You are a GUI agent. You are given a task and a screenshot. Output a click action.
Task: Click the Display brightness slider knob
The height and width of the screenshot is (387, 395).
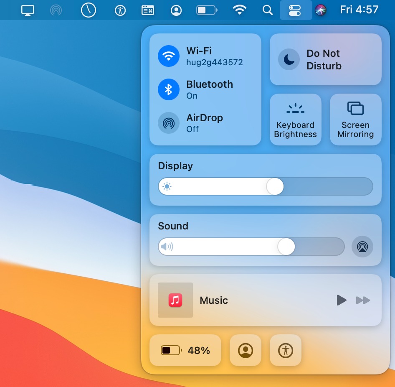coord(275,186)
